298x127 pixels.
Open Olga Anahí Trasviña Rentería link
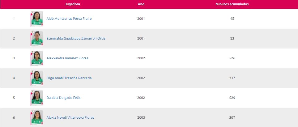[x=69, y=78]
